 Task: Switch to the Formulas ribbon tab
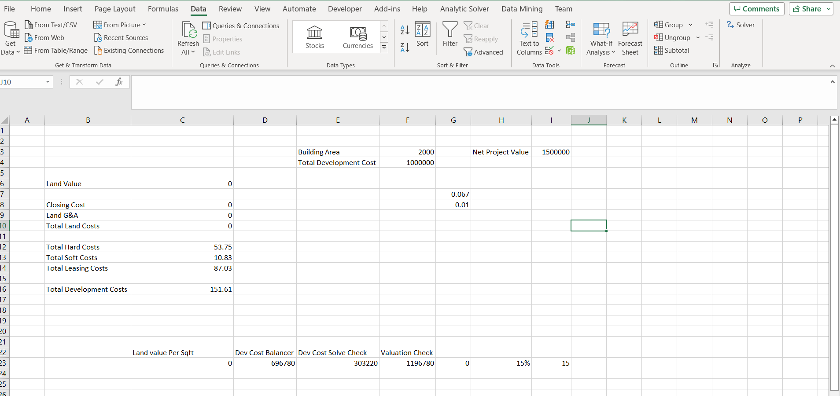point(163,8)
